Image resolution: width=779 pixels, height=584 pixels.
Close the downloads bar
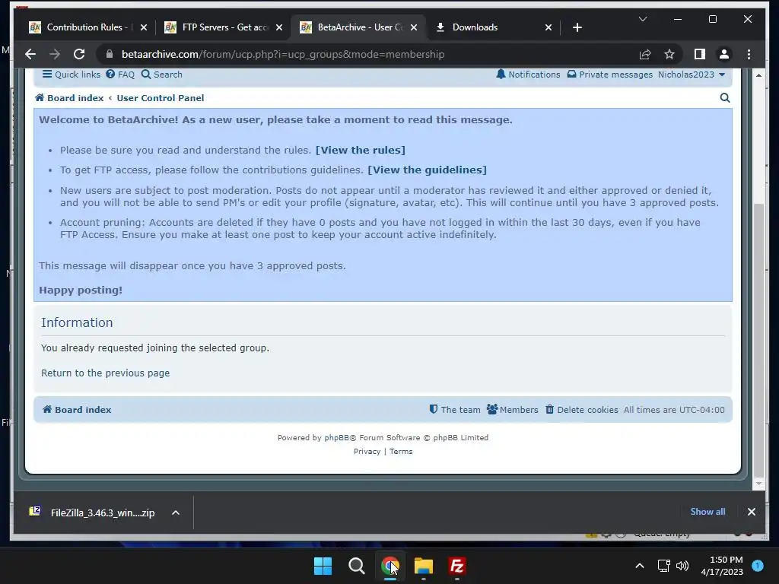(x=751, y=512)
